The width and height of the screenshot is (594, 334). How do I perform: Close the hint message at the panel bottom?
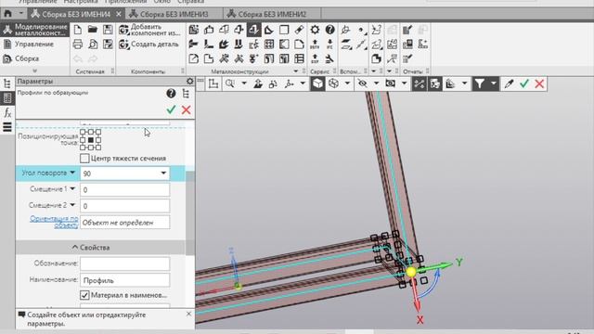point(188,314)
